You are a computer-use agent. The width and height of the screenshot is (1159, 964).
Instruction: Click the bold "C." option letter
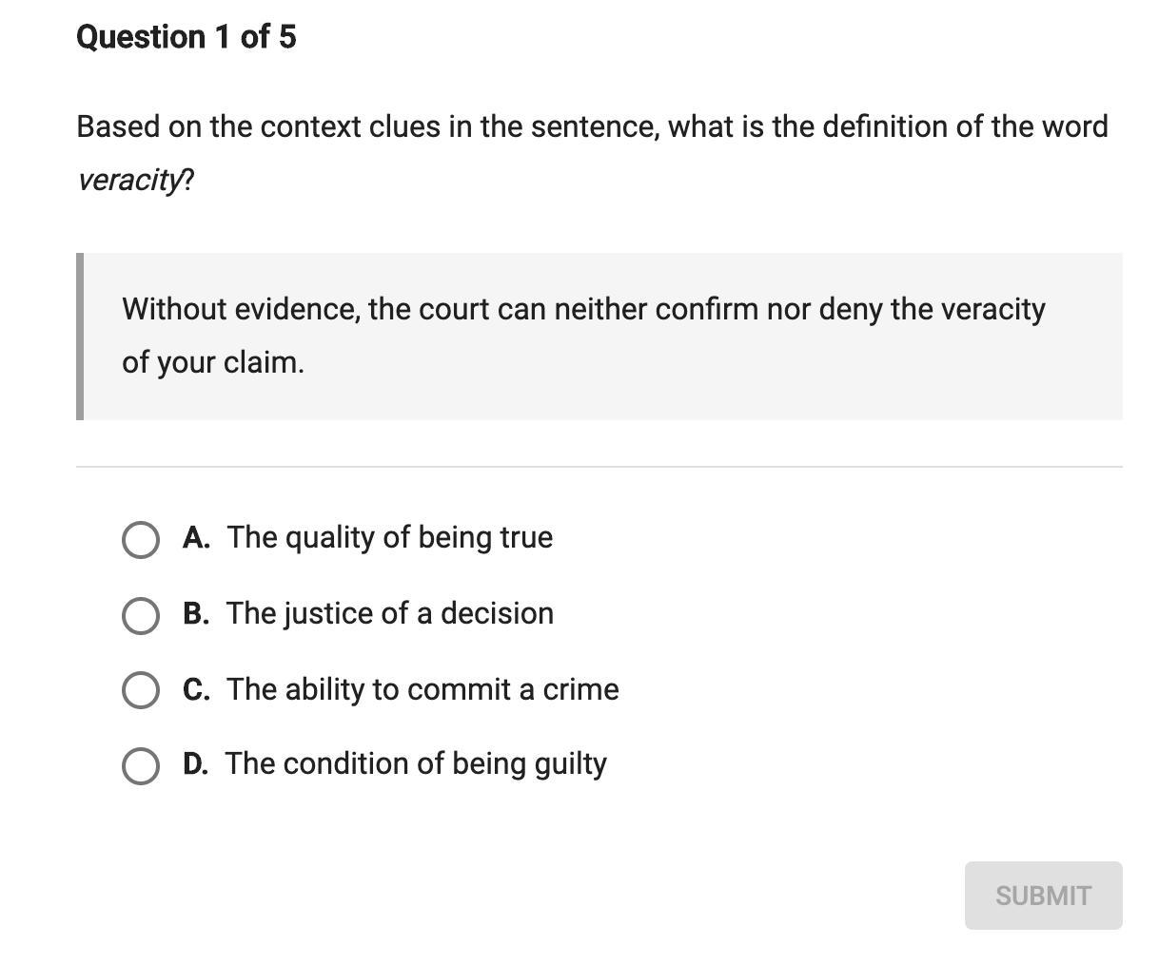pyautogui.click(x=196, y=689)
